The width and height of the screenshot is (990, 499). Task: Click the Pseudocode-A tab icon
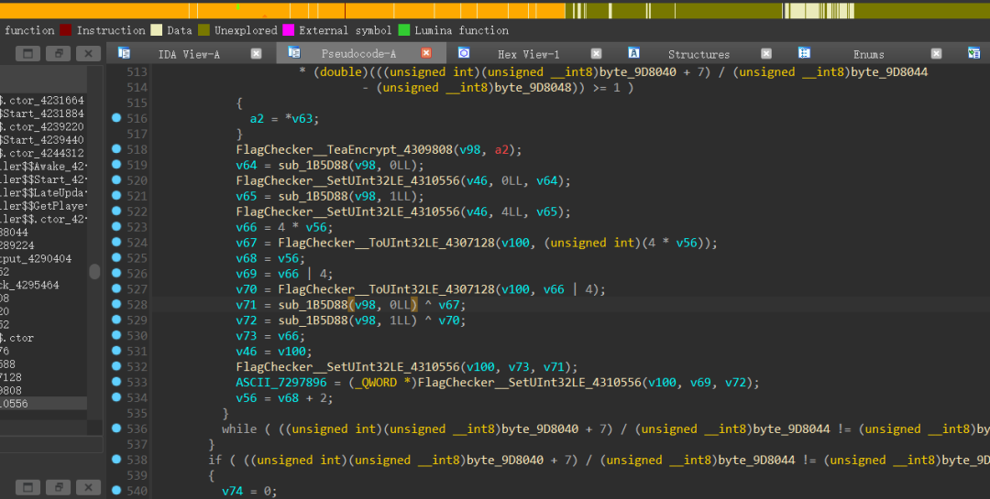pos(293,52)
